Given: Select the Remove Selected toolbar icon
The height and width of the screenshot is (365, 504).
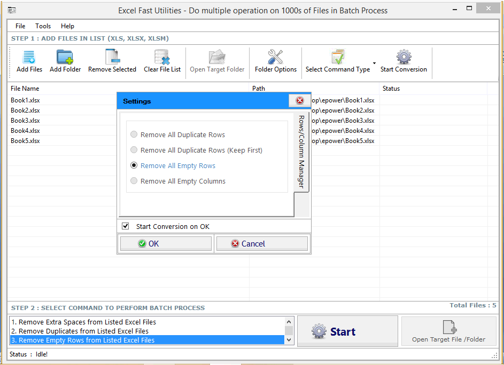Looking at the screenshot, I should (x=112, y=58).
